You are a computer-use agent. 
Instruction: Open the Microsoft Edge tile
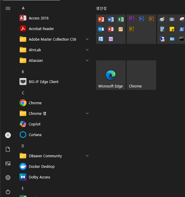[x=111, y=75]
